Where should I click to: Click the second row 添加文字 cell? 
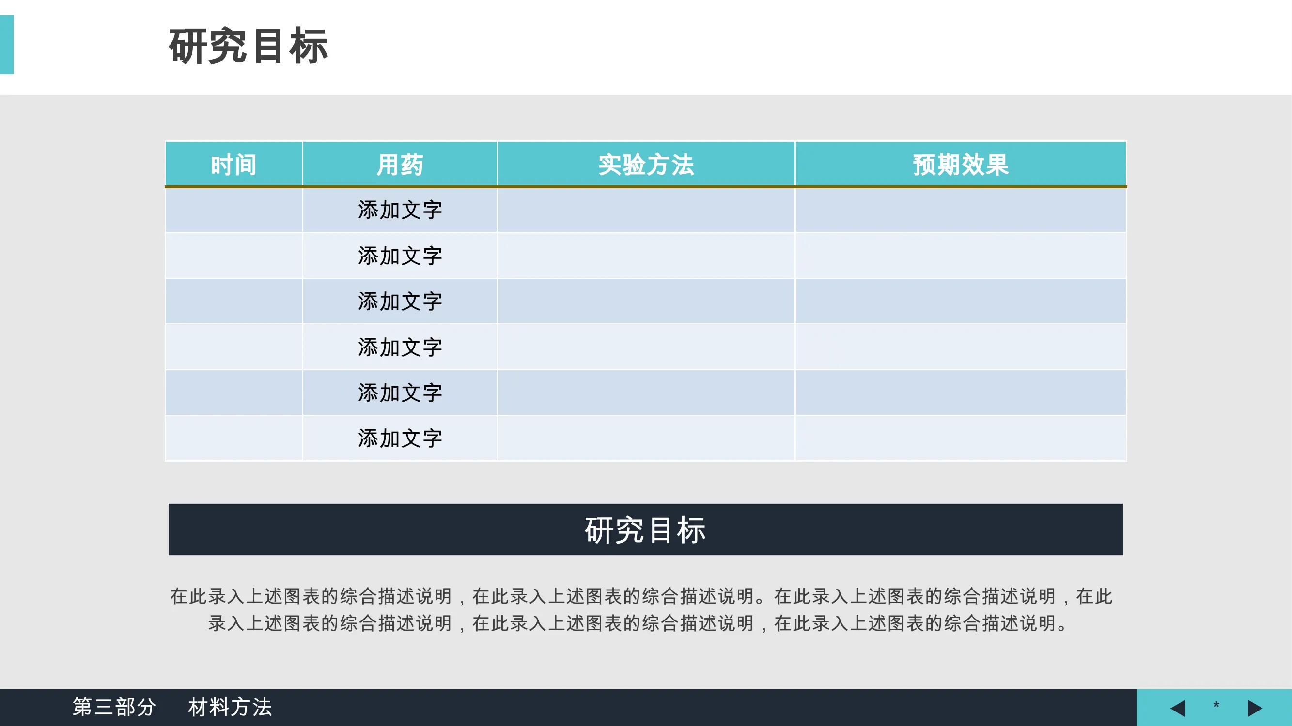400,256
